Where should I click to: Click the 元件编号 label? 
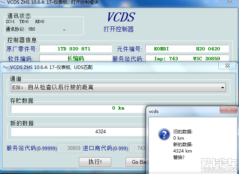coord(130,49)
